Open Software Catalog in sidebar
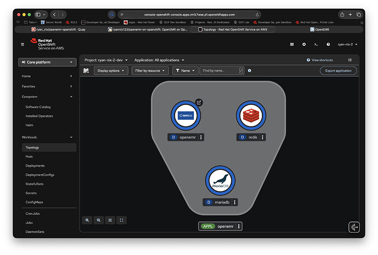378x255 pixels. 38,107
